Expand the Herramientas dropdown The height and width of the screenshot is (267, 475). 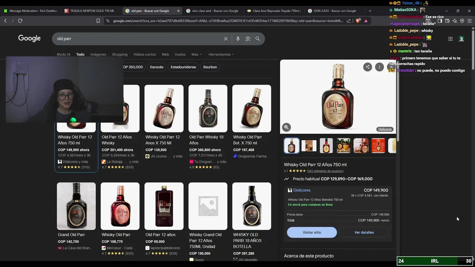(221, 55)
